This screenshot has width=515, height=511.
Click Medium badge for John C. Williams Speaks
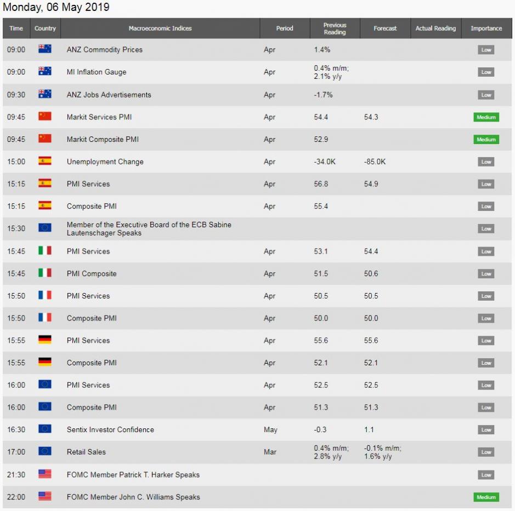[x=486, y=497]
